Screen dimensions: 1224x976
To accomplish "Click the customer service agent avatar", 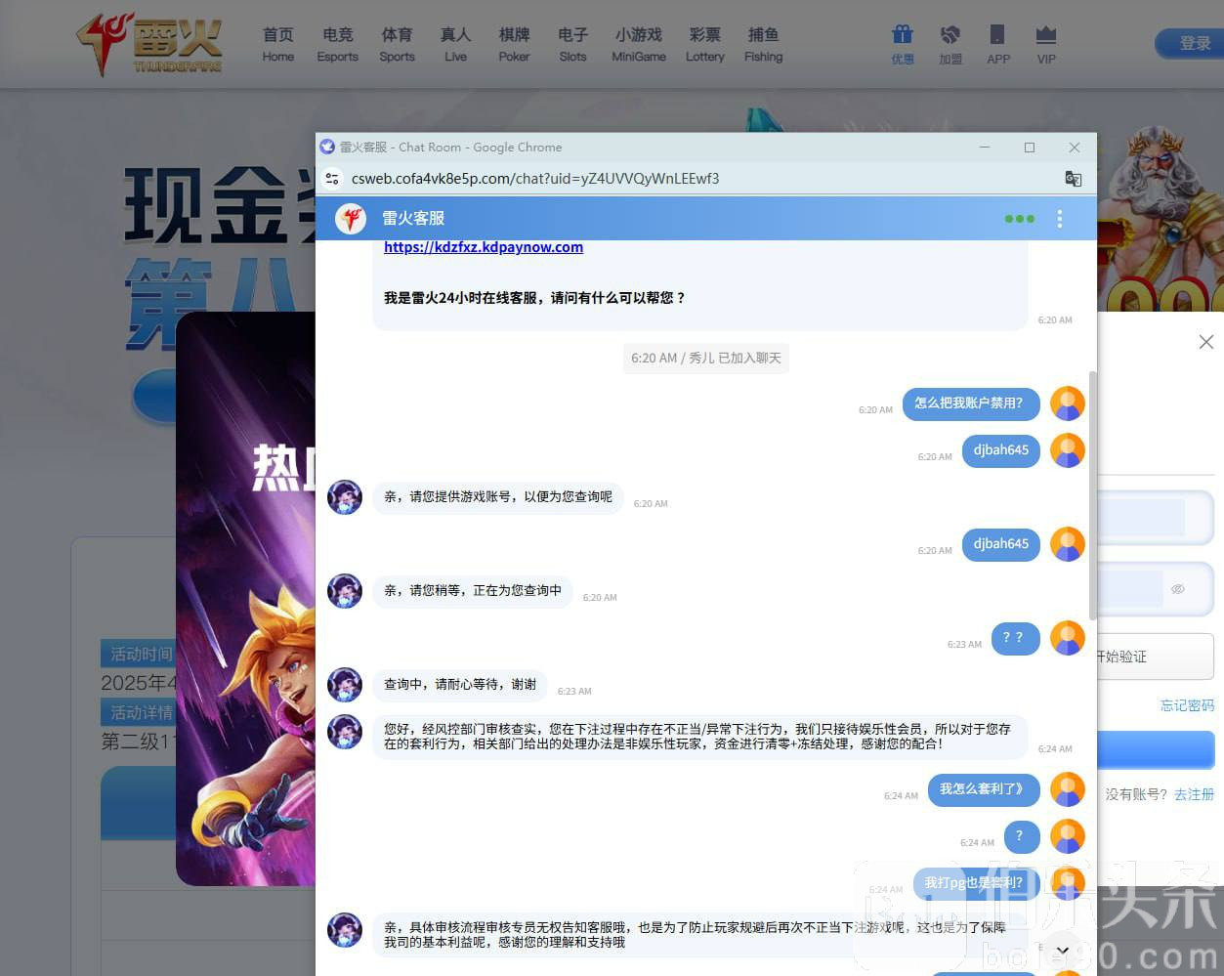I will point(345,497).
